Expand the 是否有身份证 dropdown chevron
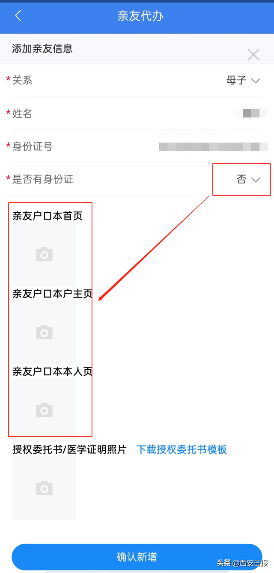274x573 pixels. point(256,180)
